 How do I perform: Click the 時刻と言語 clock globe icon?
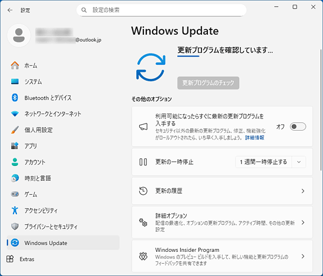15,178
